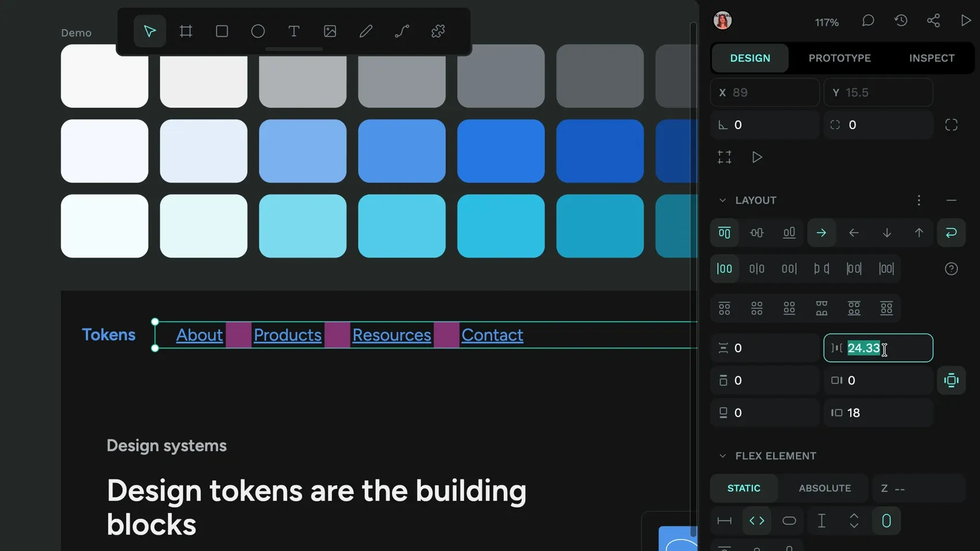
Task: Toggle flex wrap in Layout
Action: 951,233
